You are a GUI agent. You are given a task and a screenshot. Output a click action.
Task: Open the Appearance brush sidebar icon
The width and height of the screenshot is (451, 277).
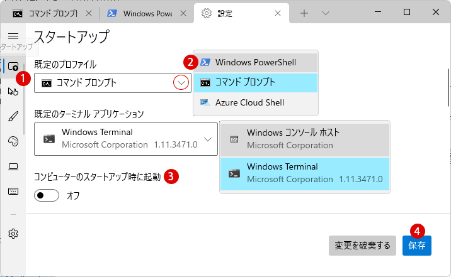(x=13, y=116)
